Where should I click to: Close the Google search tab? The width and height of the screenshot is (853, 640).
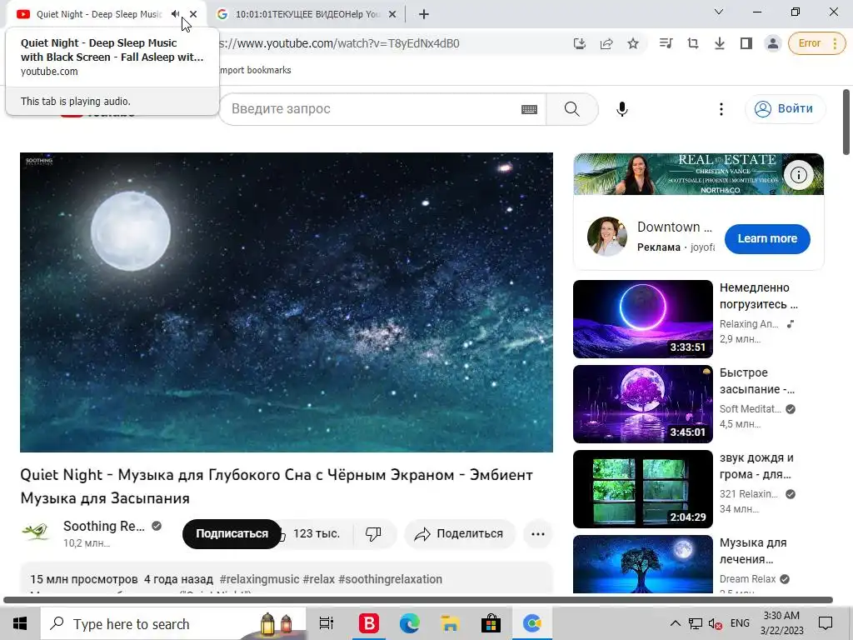(392, 14)
